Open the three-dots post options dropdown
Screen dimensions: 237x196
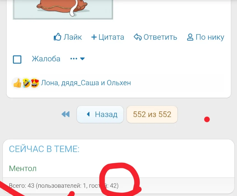[x=74, y=59]
